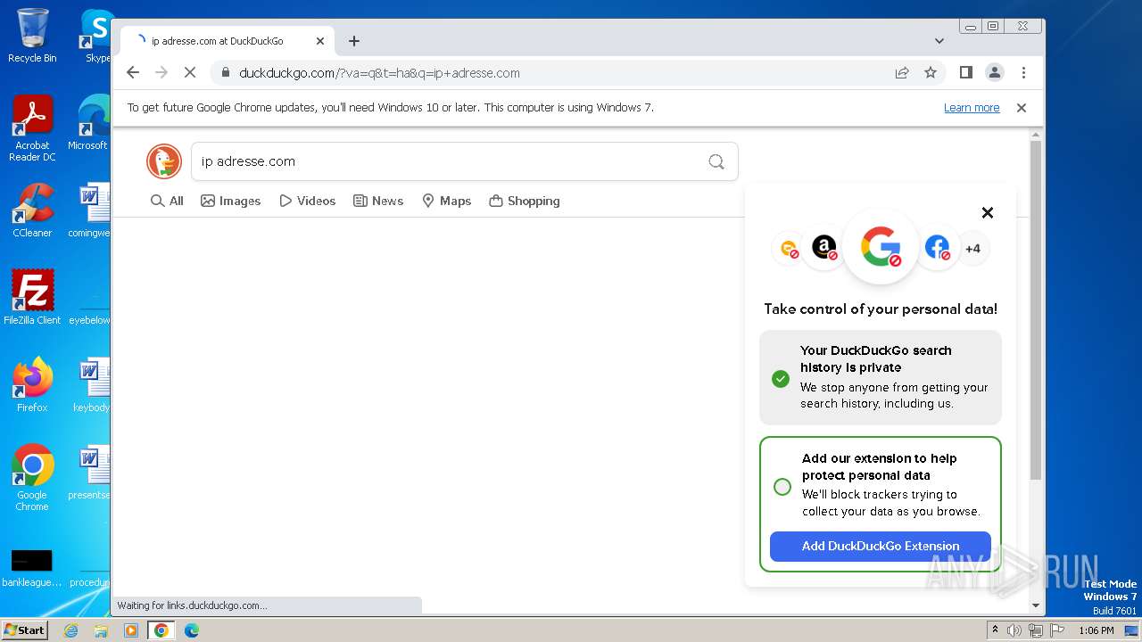The height and width of the screenshot is (642, 1142).
Task: Toggle the add extension circle checkbox
Action: 782,487
